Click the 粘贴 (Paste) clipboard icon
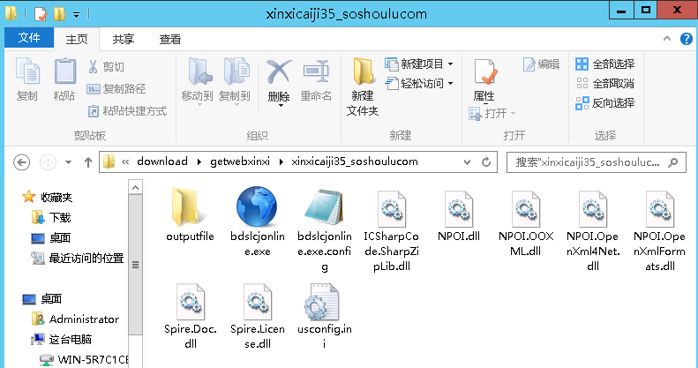This screenshot has width=698, height=368. tap(65, 71)
